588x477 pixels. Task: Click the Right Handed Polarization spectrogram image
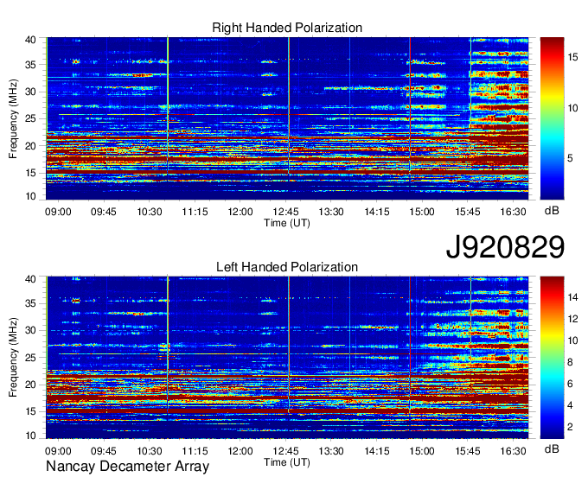287,118
